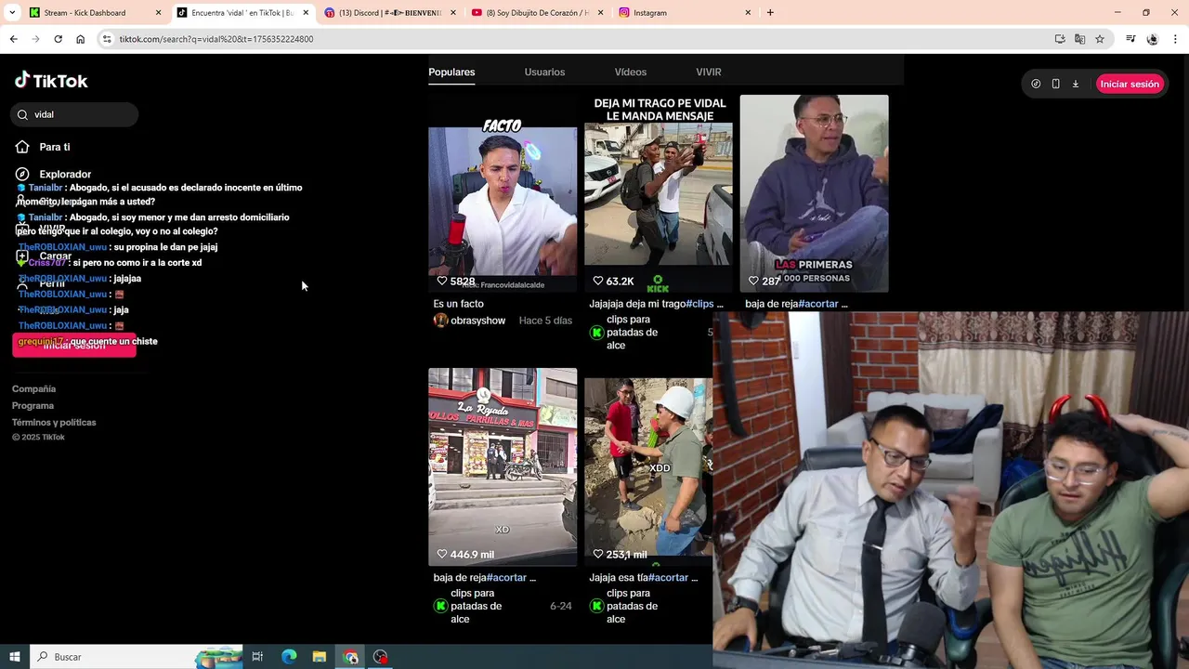Screen dimensions: 1189x669
Task: Switch to the Populares tab
Action: [x=451, y=72]
